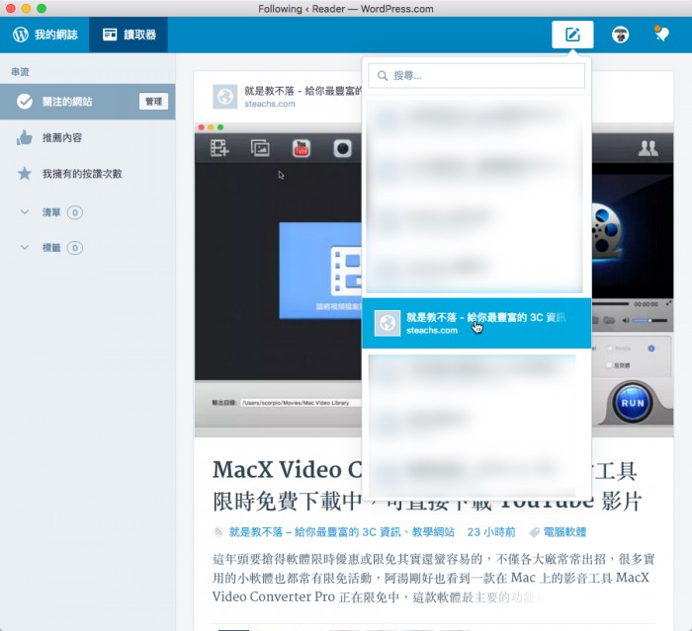Open the post header site name 就是教不落
The height and width of the screenshot is (631, 692).
(303, 91)
